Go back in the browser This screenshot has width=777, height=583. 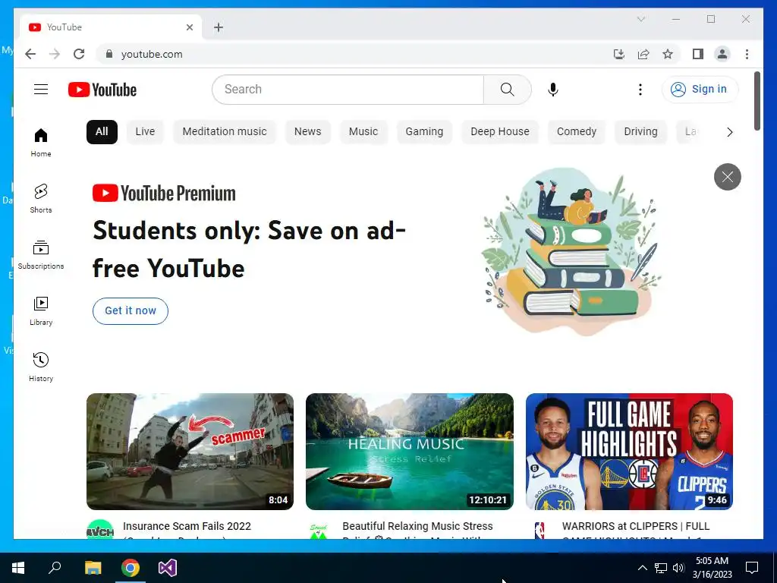30,54
